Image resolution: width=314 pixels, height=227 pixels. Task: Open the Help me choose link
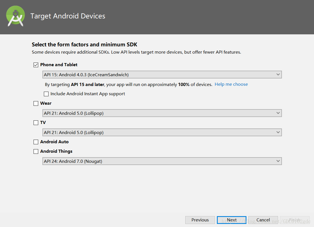point(231,84)
